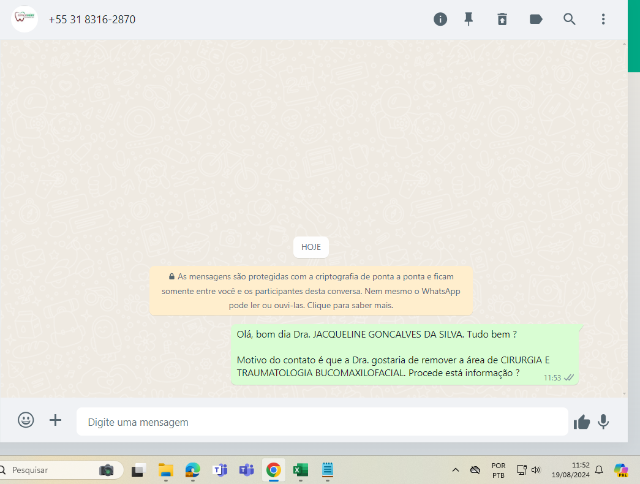Start voice recording with microphone icon
This screenshot has width=640, height=484.
pyautogui.click(x=603, y=422)
